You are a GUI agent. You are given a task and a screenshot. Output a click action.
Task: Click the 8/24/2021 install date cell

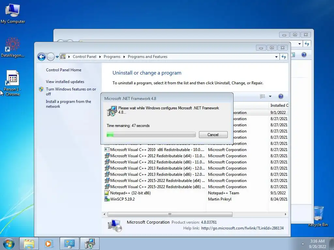pos(279,199)
